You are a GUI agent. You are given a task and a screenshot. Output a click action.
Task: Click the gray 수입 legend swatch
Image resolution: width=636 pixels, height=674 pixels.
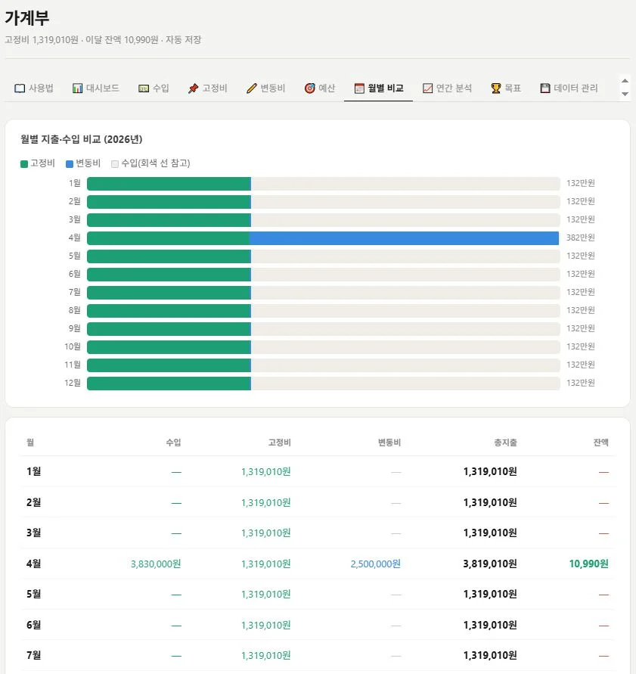115,163
